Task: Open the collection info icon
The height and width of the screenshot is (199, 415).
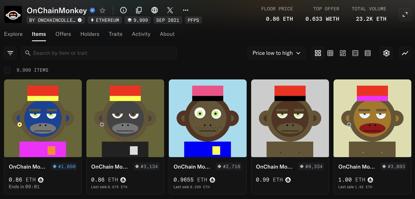Action: click(x=123, y=10)
